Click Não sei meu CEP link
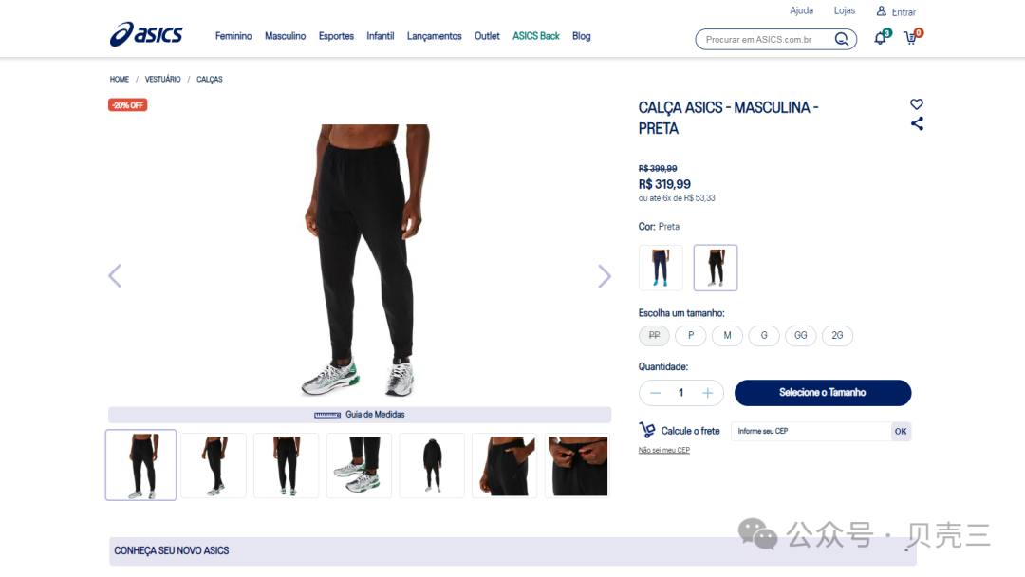1025x577 pixels. (x=664, y=450)
